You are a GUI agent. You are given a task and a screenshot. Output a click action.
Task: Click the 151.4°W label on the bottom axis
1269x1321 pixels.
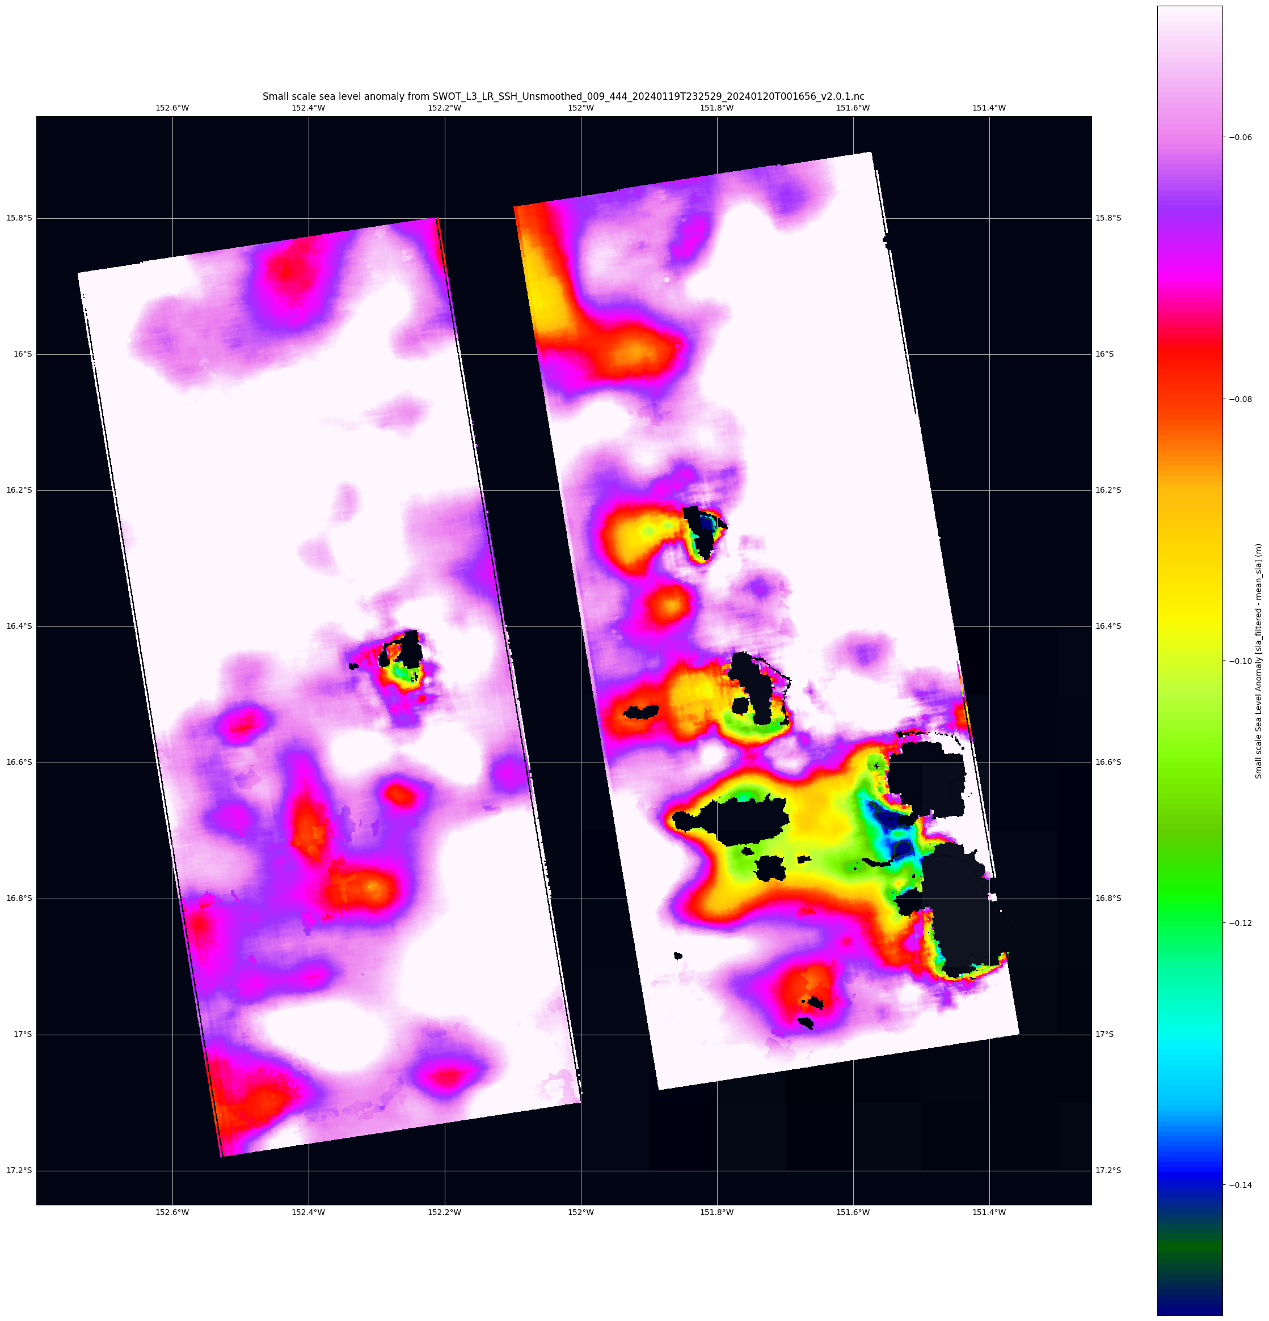tap(989, 1213)
